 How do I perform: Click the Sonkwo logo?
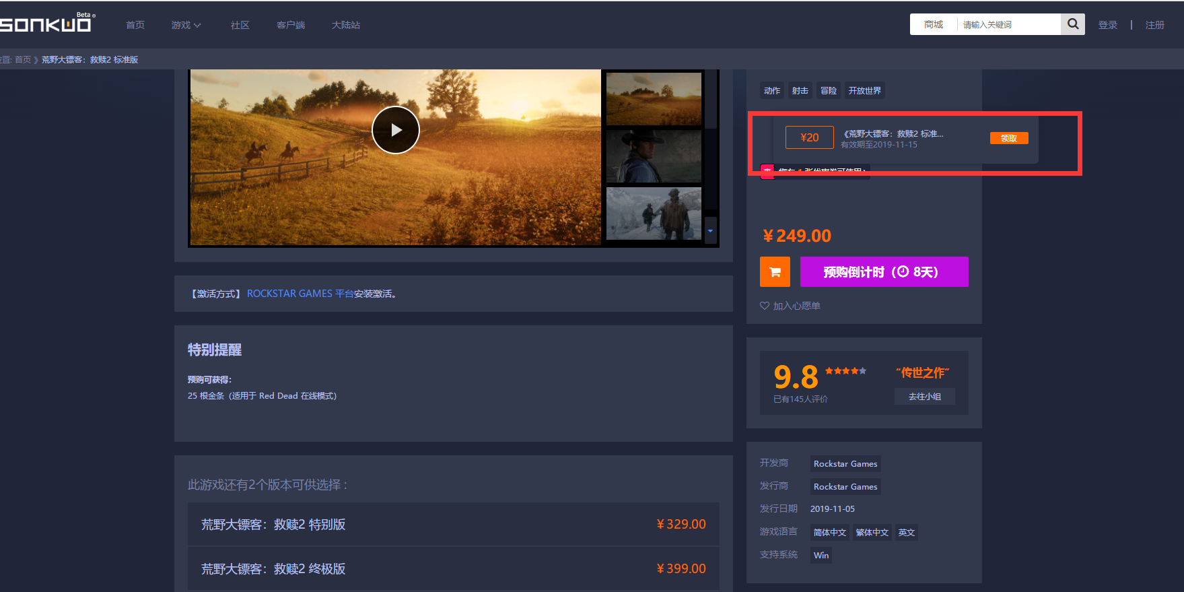click(x=46, y=24)
